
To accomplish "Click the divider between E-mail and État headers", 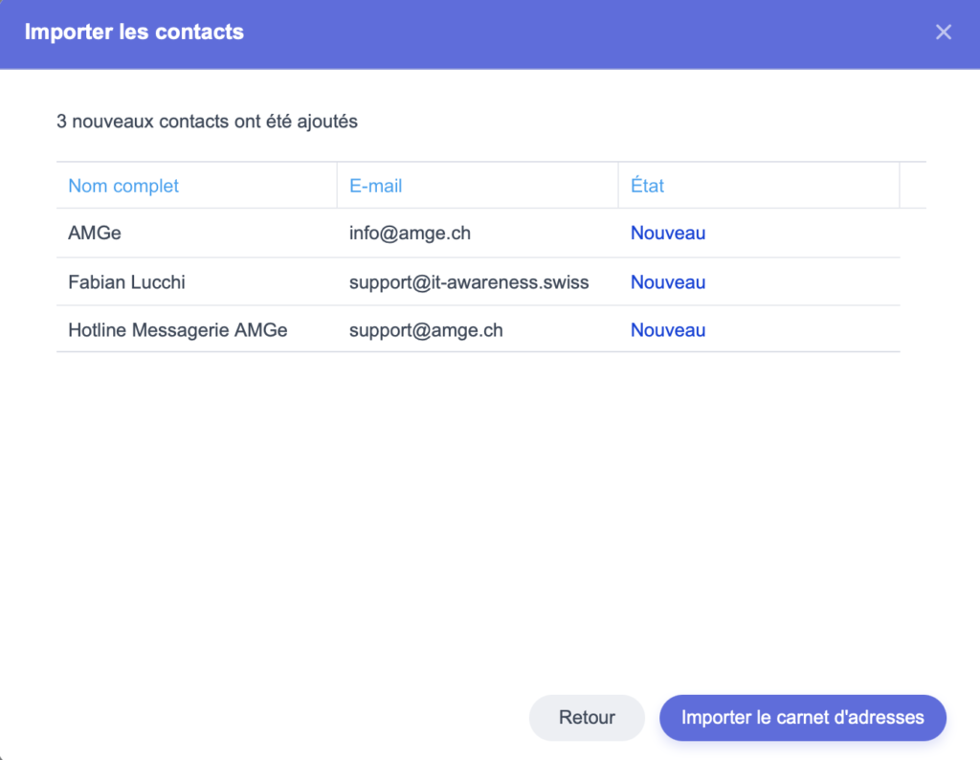I will click(618, 186).
